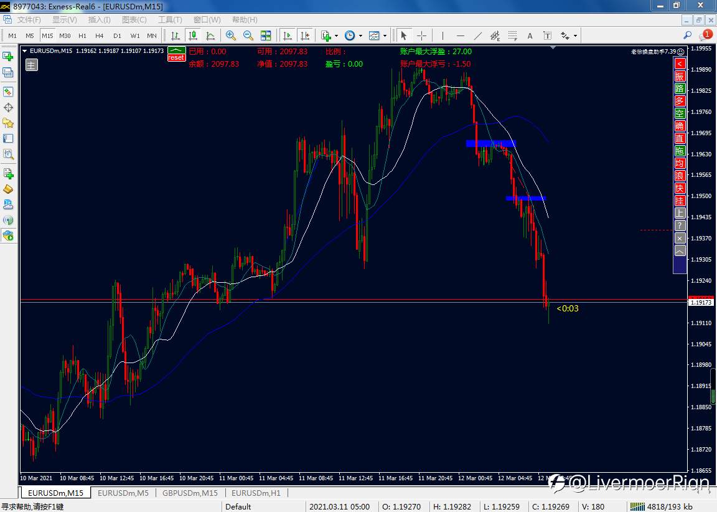Screen dimensions: 717x512
Task: Draw a vertical line
Action: [443, 36]
